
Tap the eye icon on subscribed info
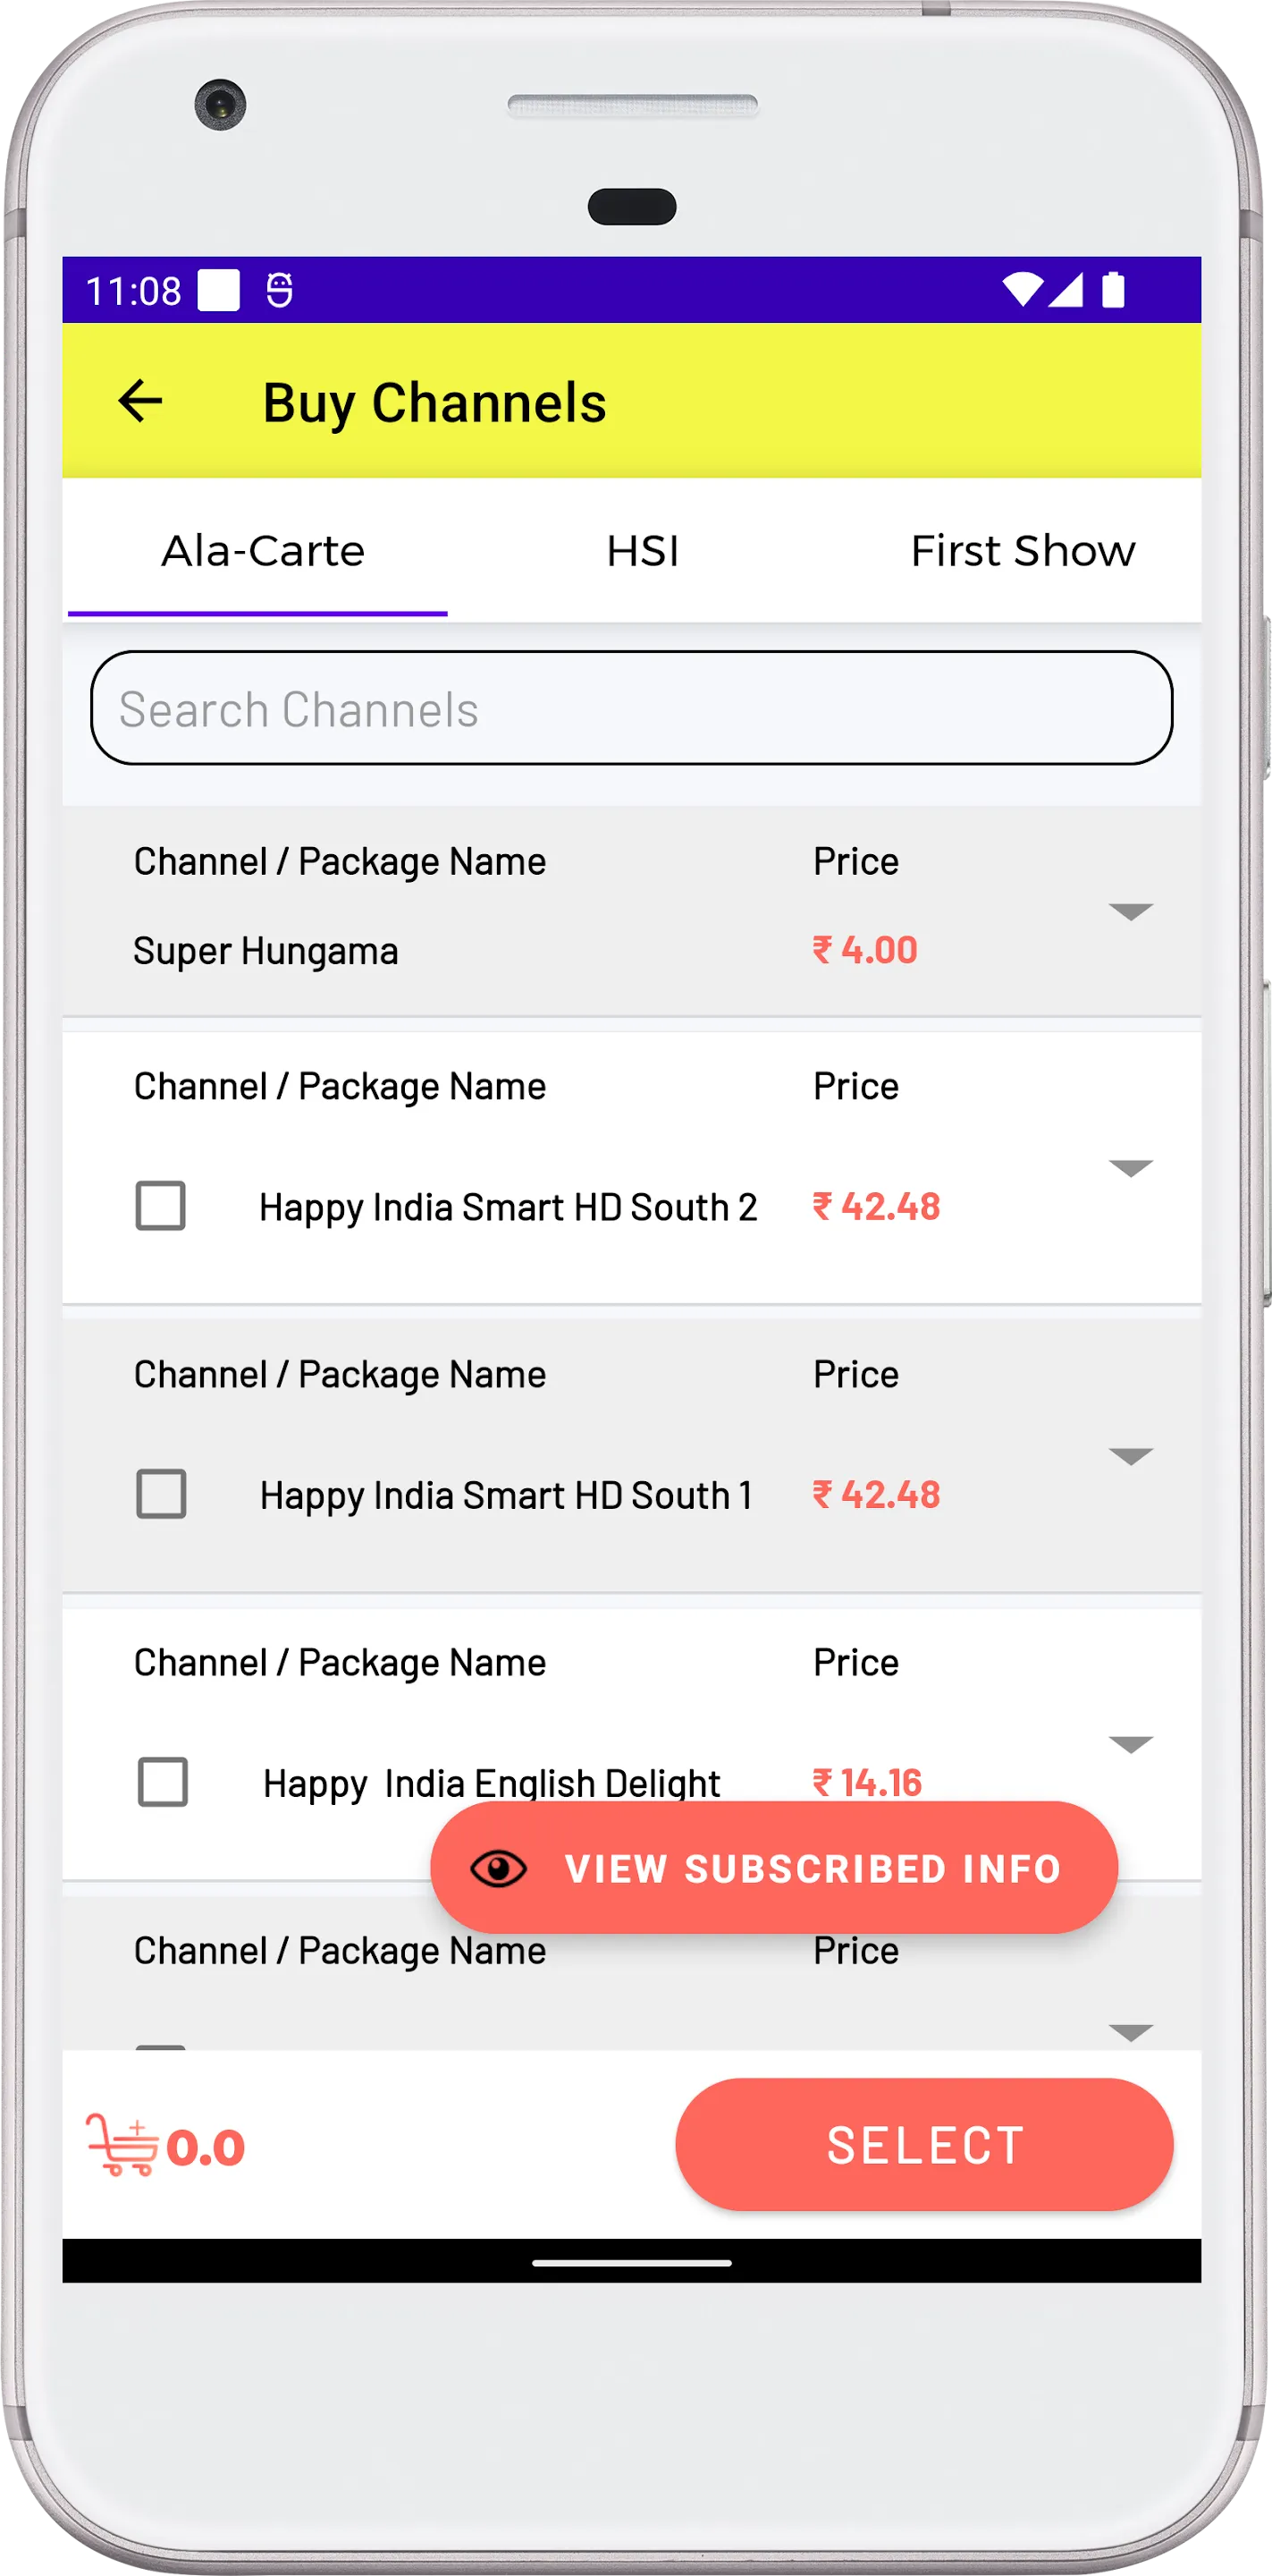pyautogui.click(x=499, y=1868)
